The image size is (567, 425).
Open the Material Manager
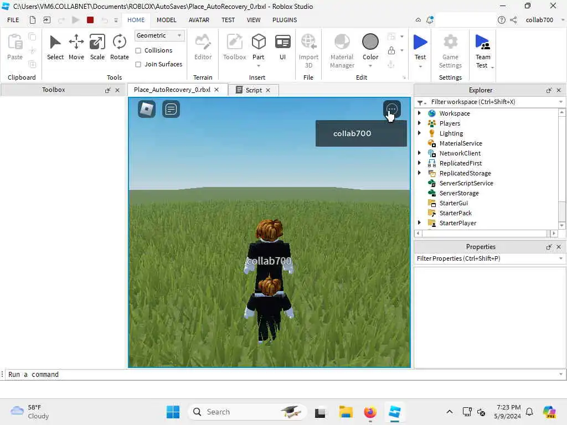pos(342,50)
